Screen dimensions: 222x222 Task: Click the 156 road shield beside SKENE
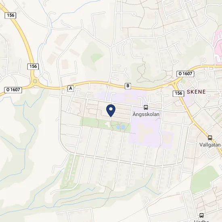(178, 94)
